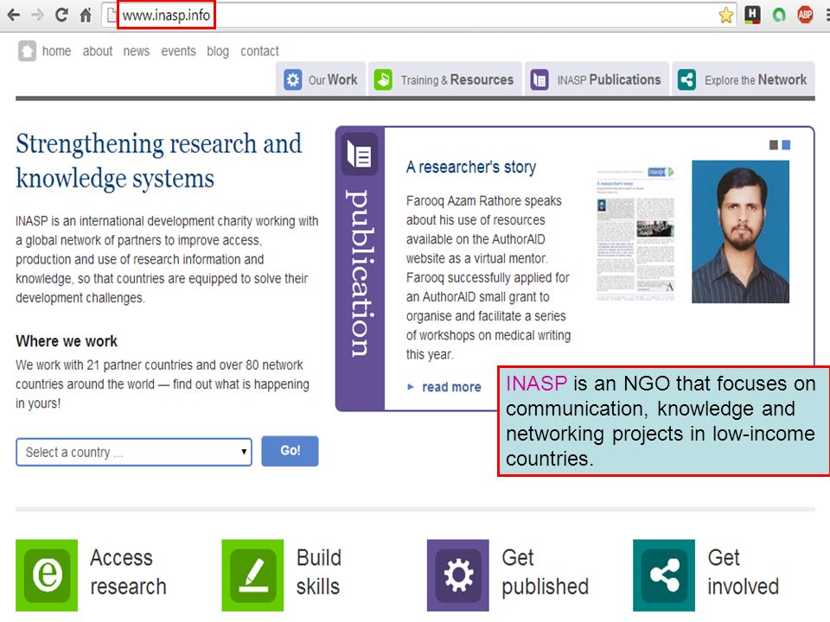The image size is (830, 622).
Task: Click the Build skills link text
Action: [x=319, y=572]
